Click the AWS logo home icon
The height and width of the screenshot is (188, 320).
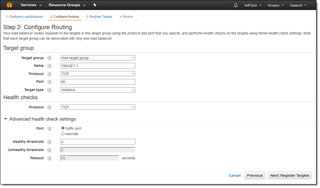click(10, 5)
